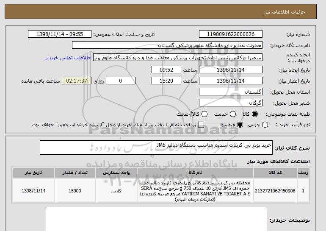Select the متوسط purchase process radio
The height and width of the screenshot is (231, 326).
240,125
